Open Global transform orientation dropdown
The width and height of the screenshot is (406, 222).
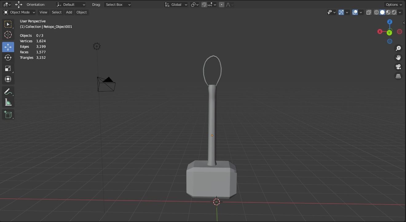click(176, 5)
